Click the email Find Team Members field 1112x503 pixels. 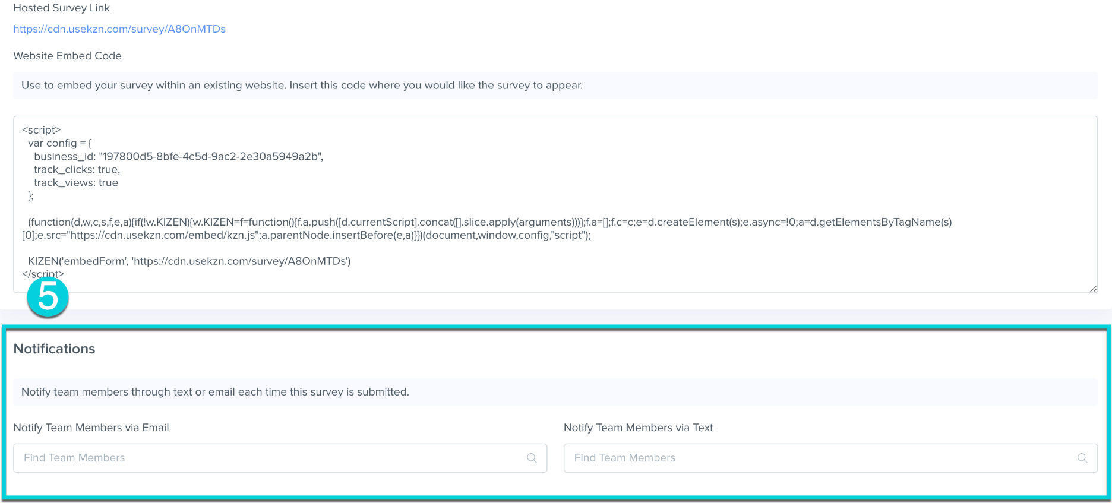(280, 458)
